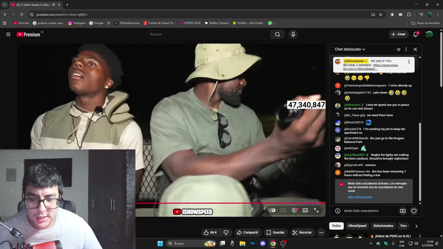Select the IShowSpeed chip
Image resolution: width=443 pixels, height=249 pixels.
pos(357,226)
